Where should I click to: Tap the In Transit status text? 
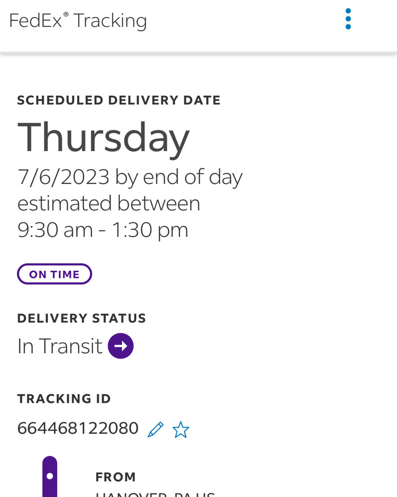[x=60, y=346]
